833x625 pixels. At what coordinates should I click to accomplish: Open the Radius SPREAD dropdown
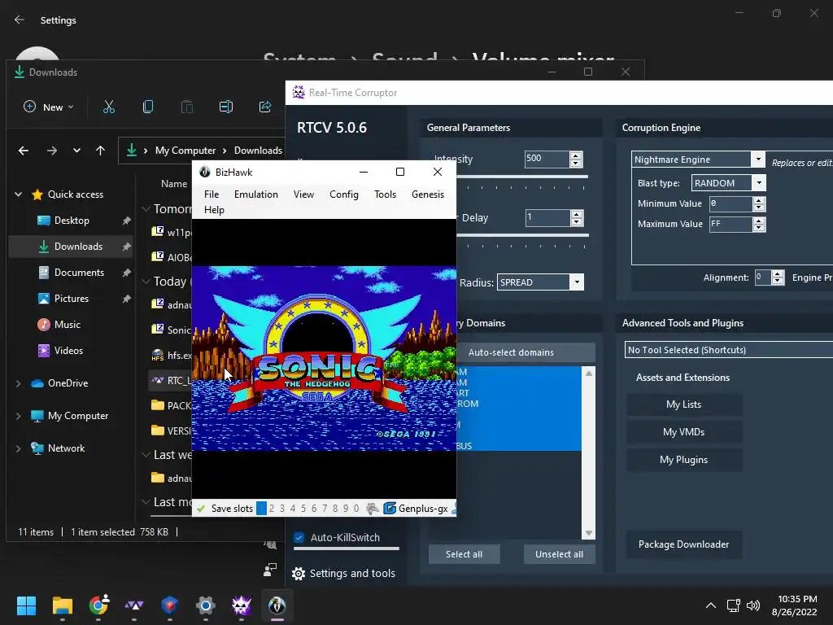[x=577, y=282]
